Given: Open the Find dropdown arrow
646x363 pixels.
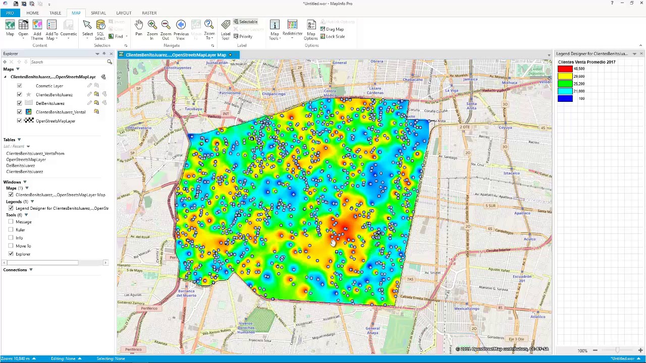Looking at the screenshot, I should (x=127, y=36).
